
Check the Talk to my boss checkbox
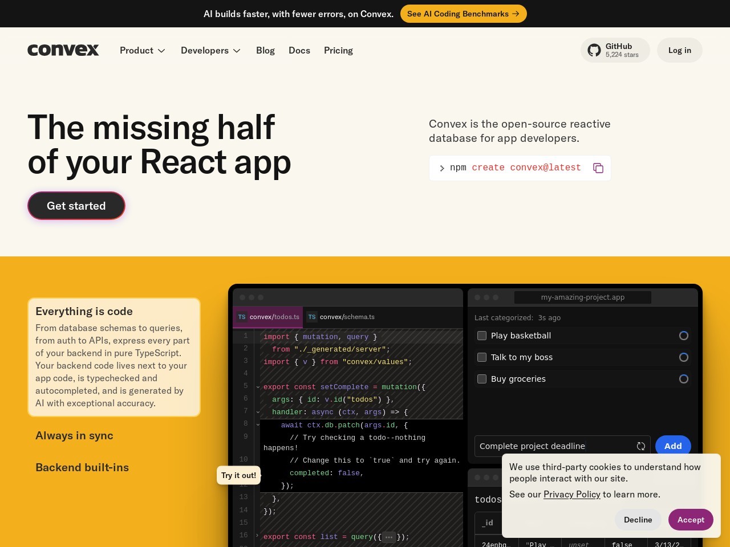tap(482, 357)
